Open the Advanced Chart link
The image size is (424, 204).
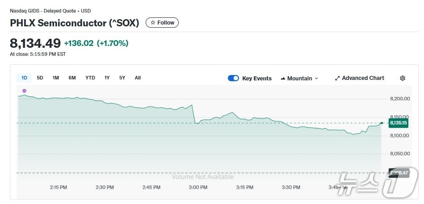point(363,78)
